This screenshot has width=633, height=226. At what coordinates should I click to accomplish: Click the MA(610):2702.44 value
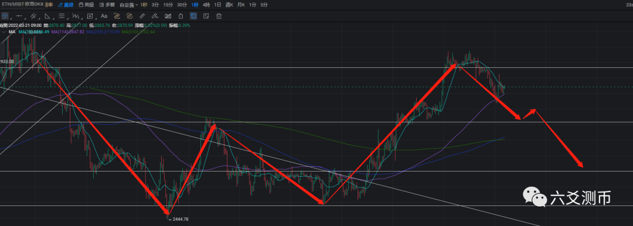click(138, 31)
